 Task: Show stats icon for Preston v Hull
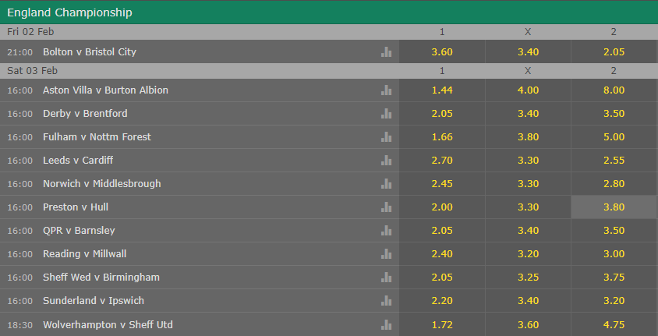(387, 207)
